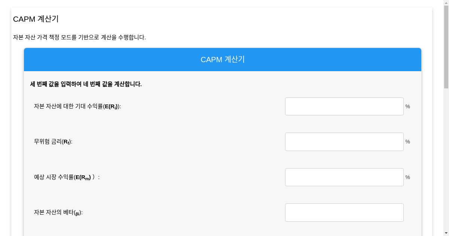Click the expected market return E(Rm) input field
The width and height of the screenshot is (449, 236).
(x=344, y=177)
